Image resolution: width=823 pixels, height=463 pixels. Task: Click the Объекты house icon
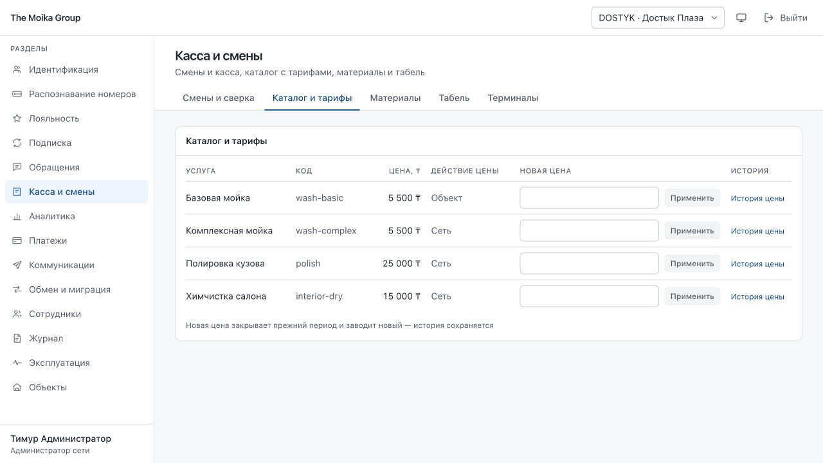17,387
